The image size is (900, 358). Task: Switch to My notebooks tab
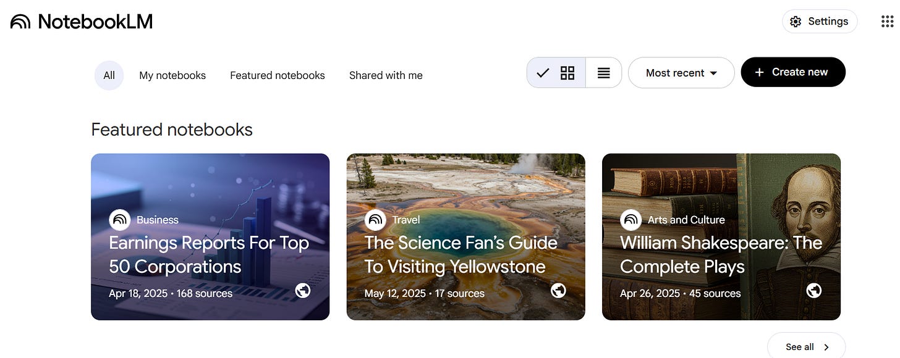click(x=172, y=75)
